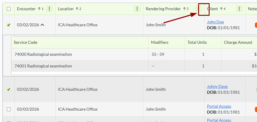Click the Location column sort arrow
This screenshot has height=122, width=257.
click(77, 9)
